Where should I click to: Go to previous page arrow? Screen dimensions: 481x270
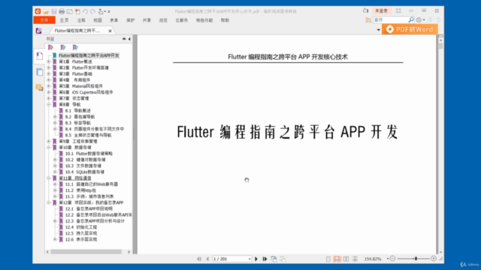(x=207, y=259)
